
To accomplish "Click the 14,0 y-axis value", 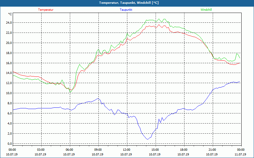I will (9, 73).
